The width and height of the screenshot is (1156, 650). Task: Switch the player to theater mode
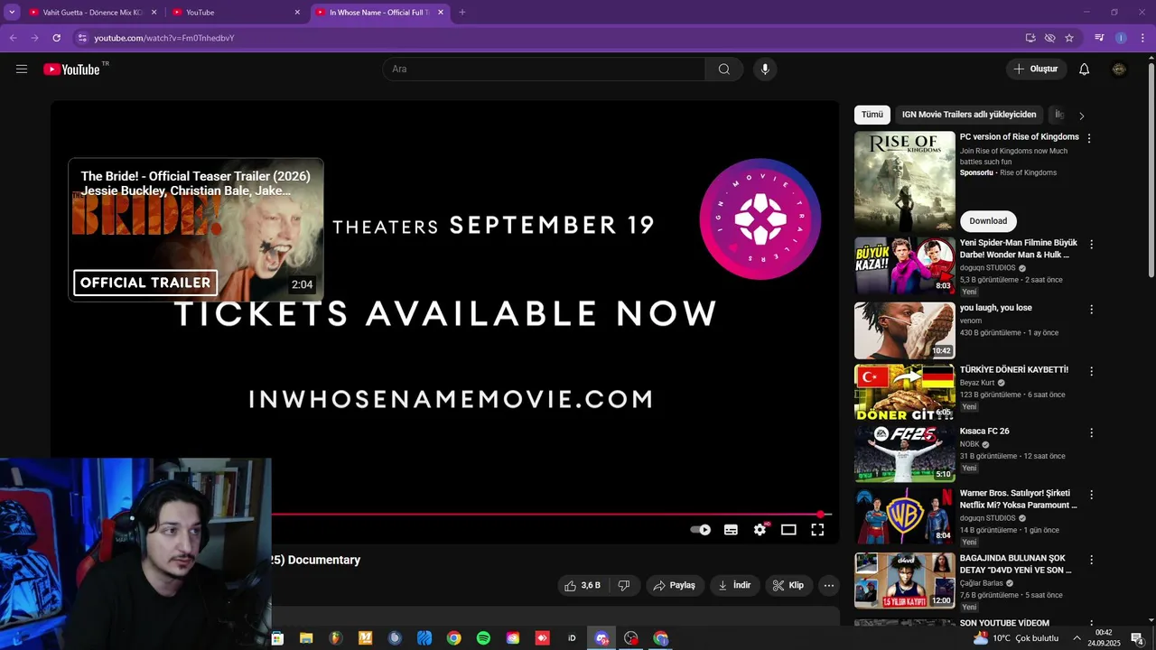point(788,530)
